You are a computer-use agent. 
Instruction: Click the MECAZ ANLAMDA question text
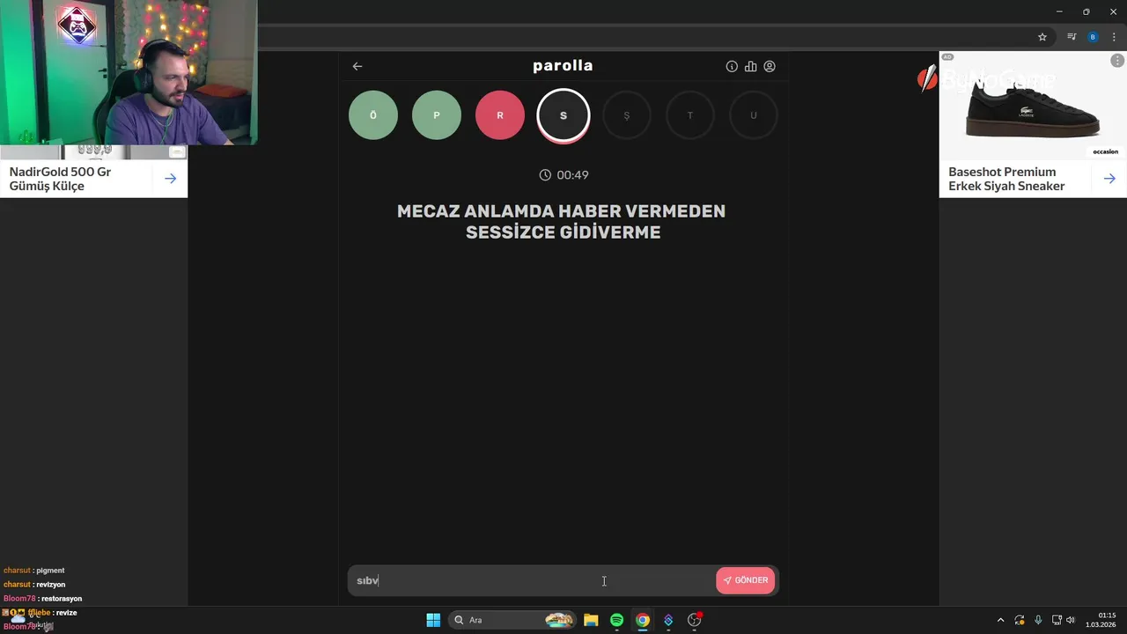coord(562,222)
